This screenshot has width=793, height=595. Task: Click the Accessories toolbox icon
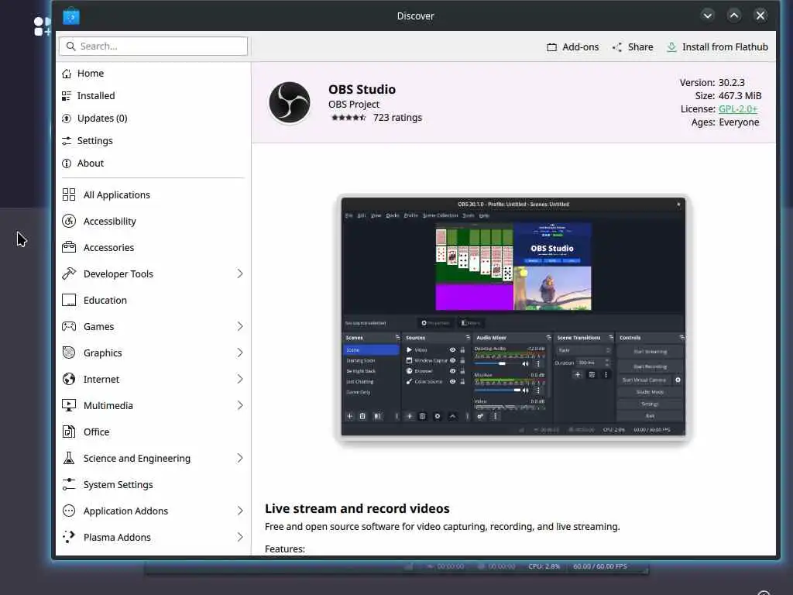click(69, 247)
